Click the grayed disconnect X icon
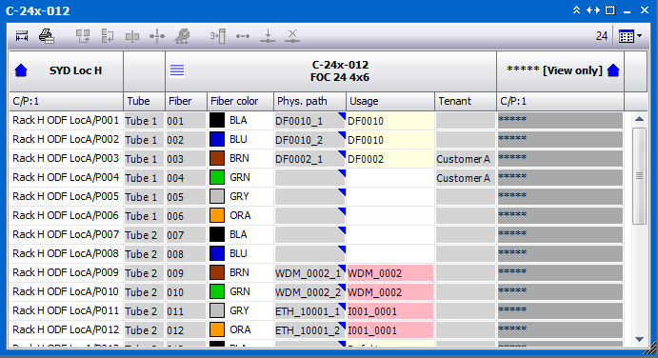 (x=292, y=36)
